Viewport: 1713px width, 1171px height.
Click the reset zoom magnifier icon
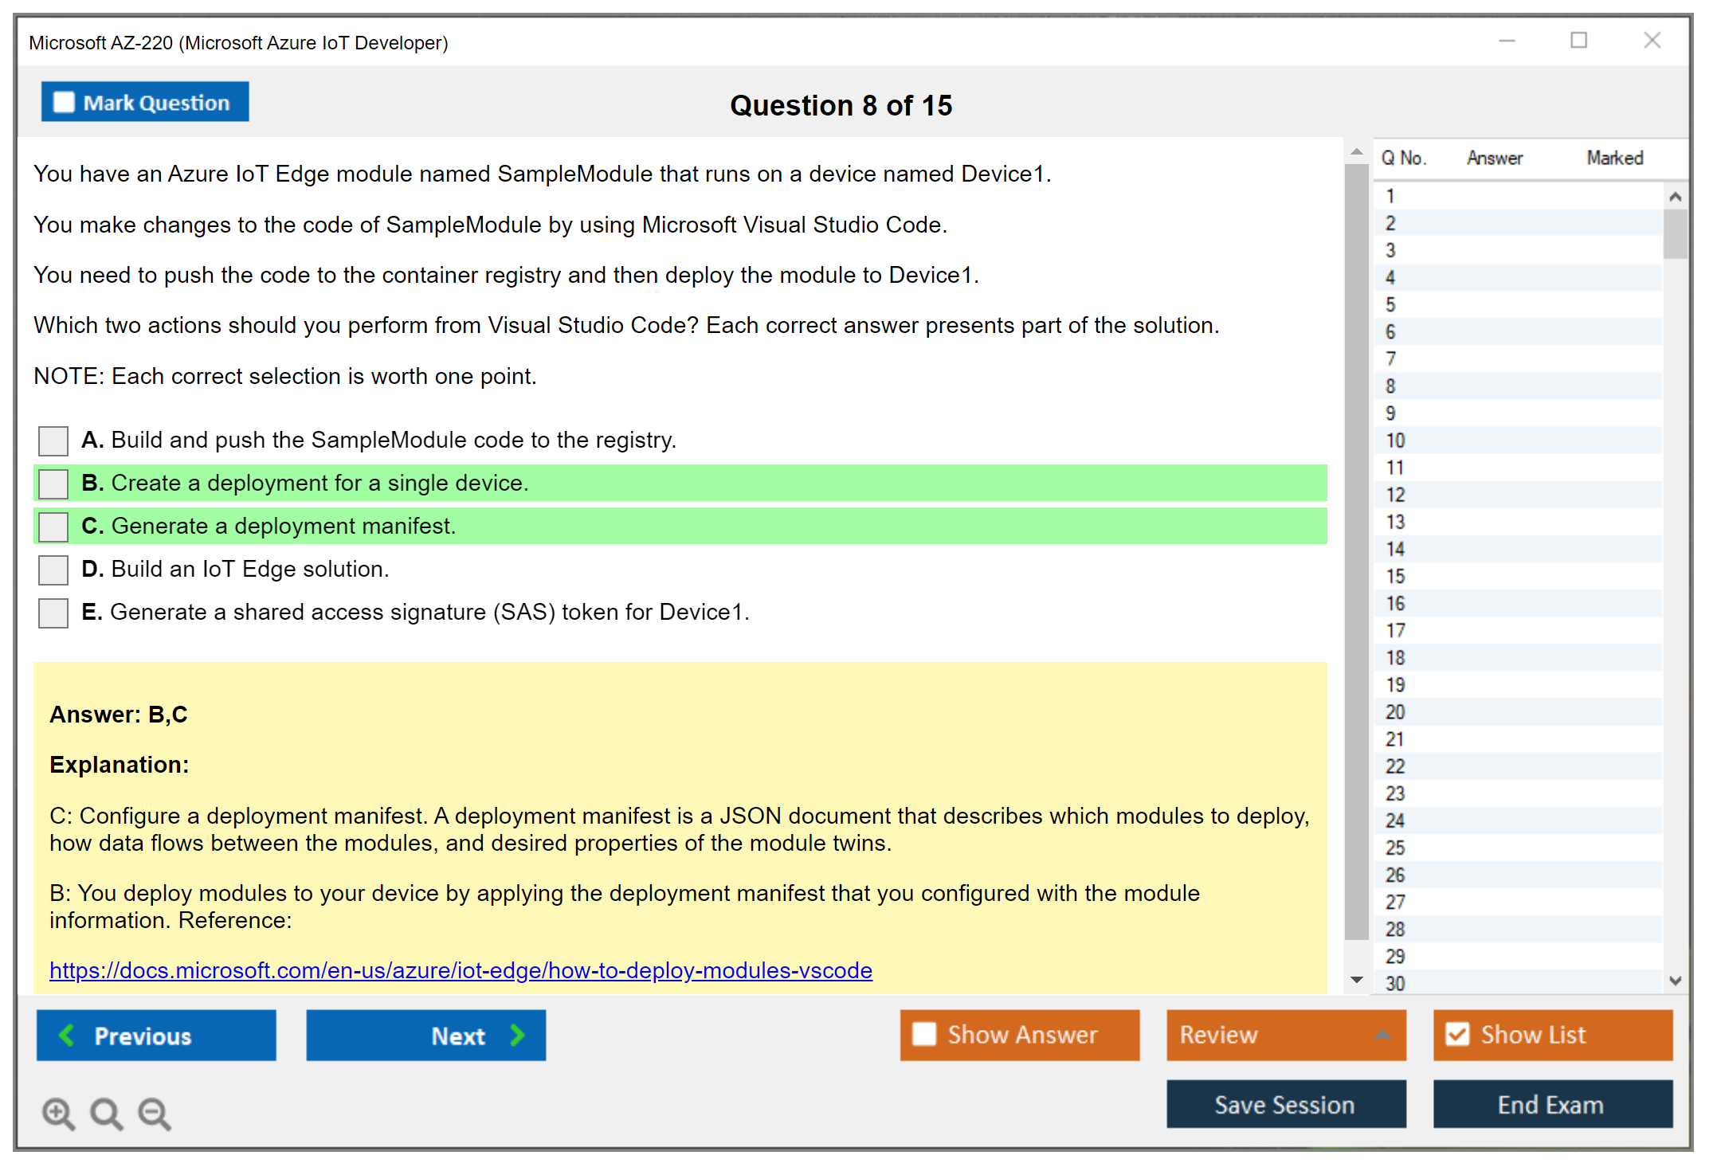106,1113
